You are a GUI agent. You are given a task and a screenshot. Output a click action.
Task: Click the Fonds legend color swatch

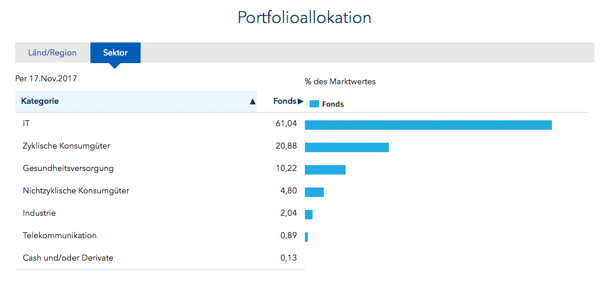tap(314, 104)
